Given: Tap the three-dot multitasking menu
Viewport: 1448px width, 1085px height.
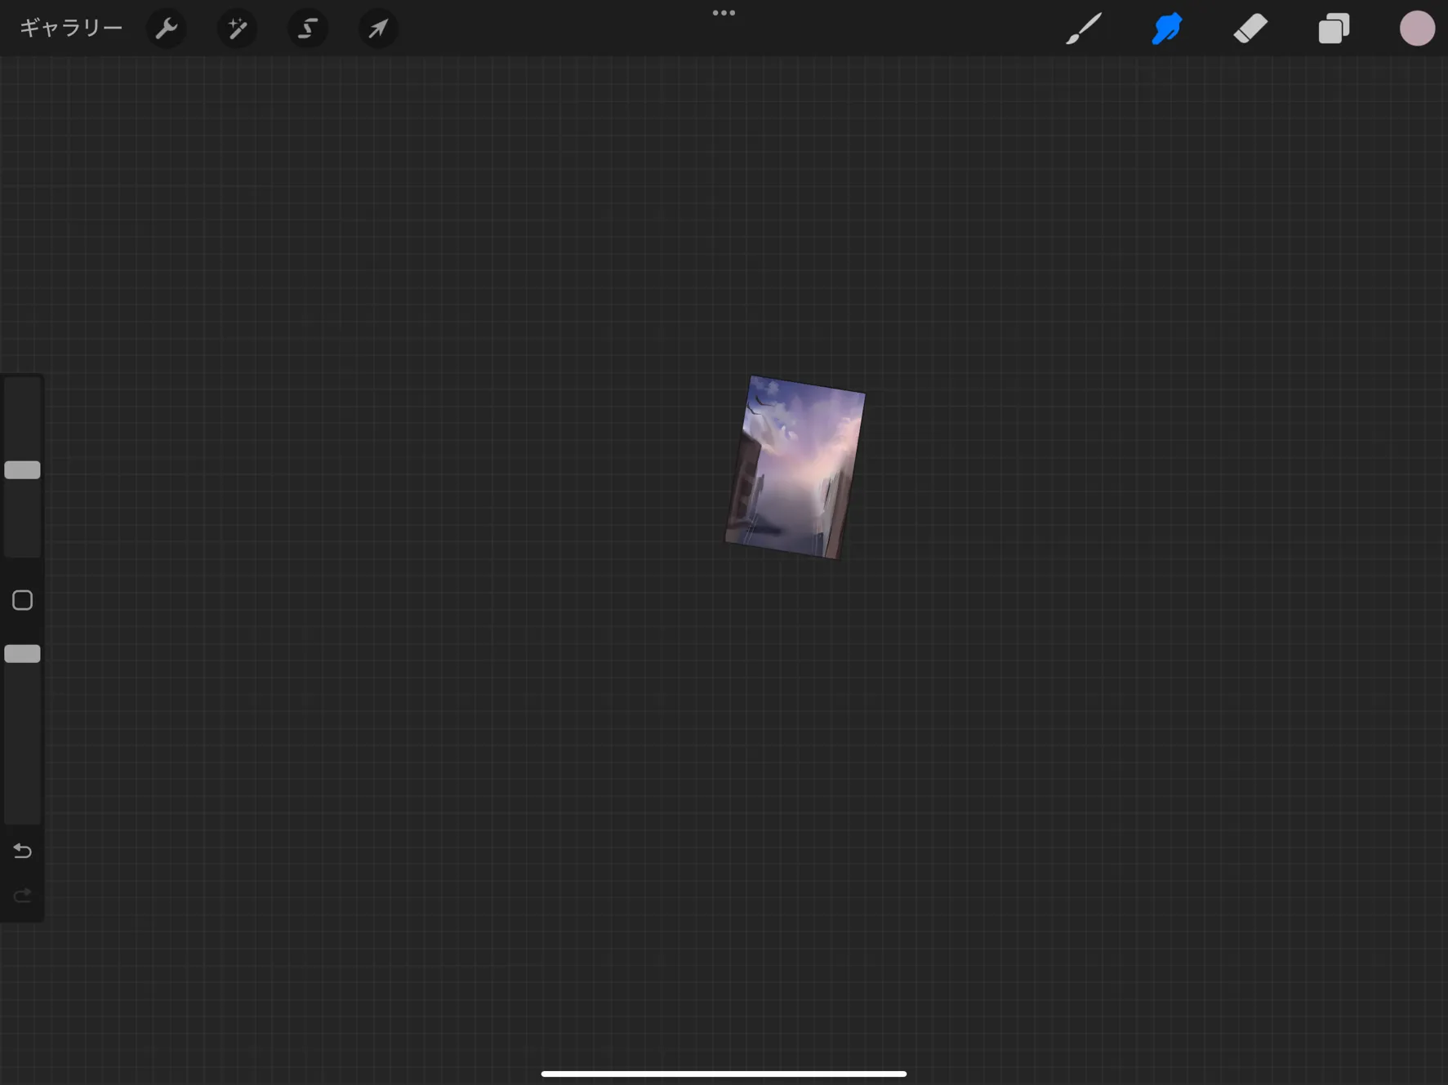Looking at the screenshot, I should [724, 13].
